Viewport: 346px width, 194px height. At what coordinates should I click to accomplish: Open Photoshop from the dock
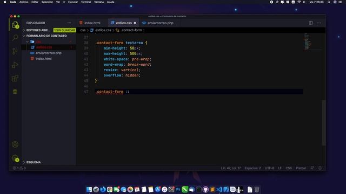coord(178,189)
